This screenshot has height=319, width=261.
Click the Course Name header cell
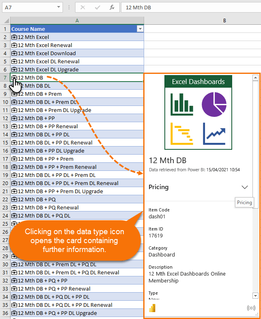tap(77, 29)
